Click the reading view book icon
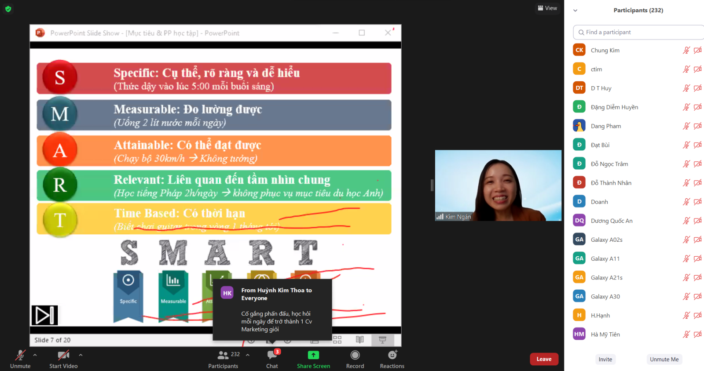 pos(360,340)
